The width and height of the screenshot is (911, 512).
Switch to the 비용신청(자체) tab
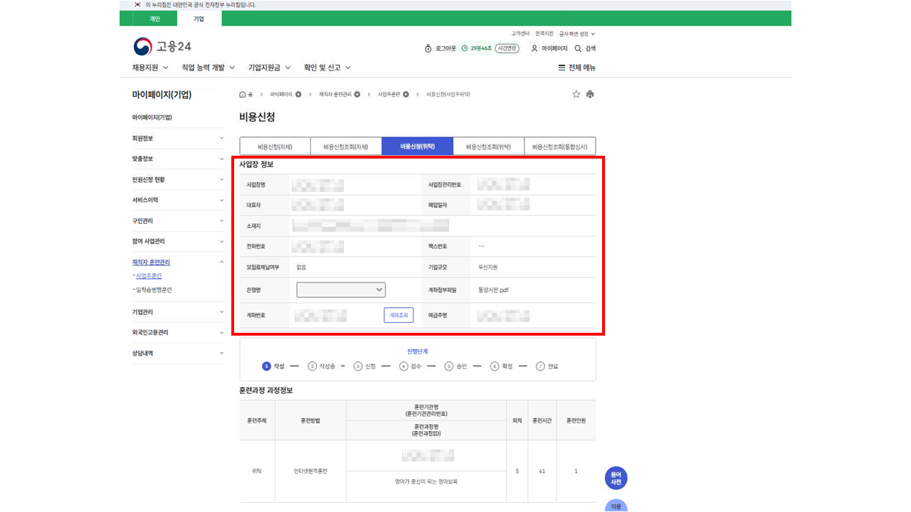275,146
